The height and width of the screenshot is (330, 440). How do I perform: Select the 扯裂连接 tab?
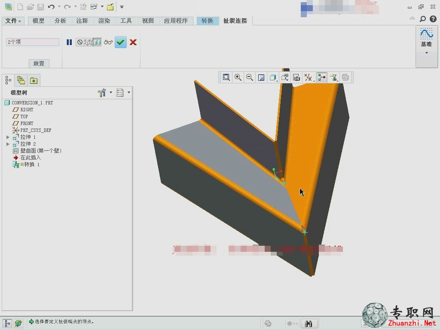[235, 21]
